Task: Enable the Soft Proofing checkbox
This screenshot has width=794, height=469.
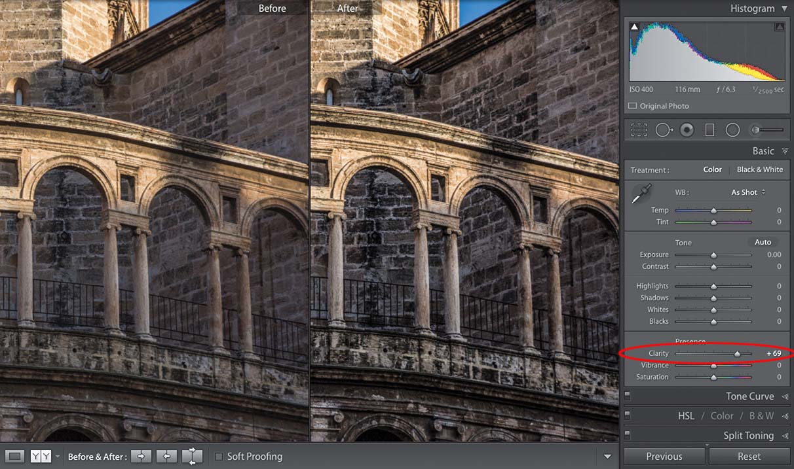Action: coord(219,457)
